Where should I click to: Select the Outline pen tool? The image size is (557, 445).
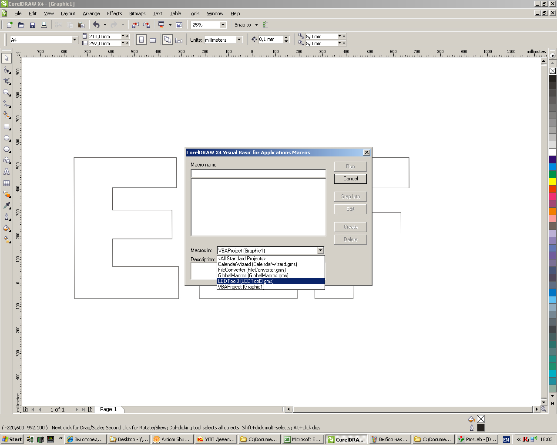click(7, 217)
